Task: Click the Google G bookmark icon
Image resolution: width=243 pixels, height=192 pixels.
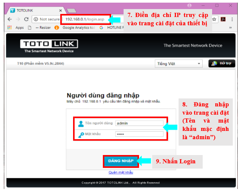Action: [101, 28]
